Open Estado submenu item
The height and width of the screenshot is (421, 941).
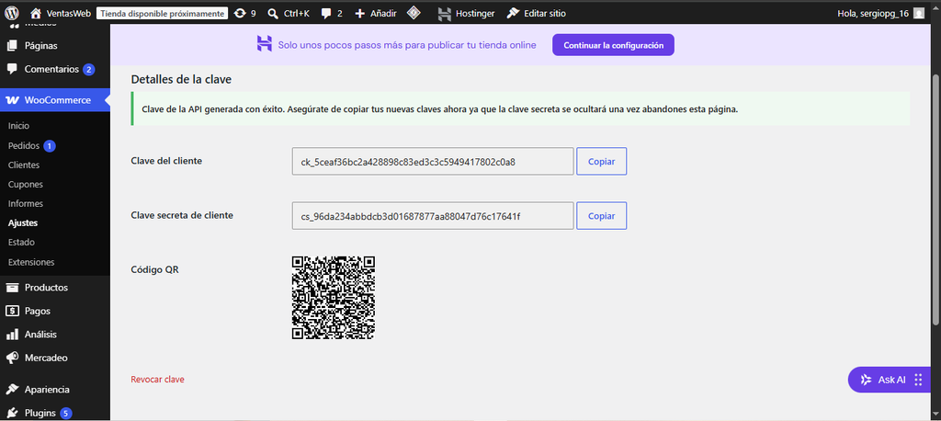pyautogui.click(x=22, y=243)
